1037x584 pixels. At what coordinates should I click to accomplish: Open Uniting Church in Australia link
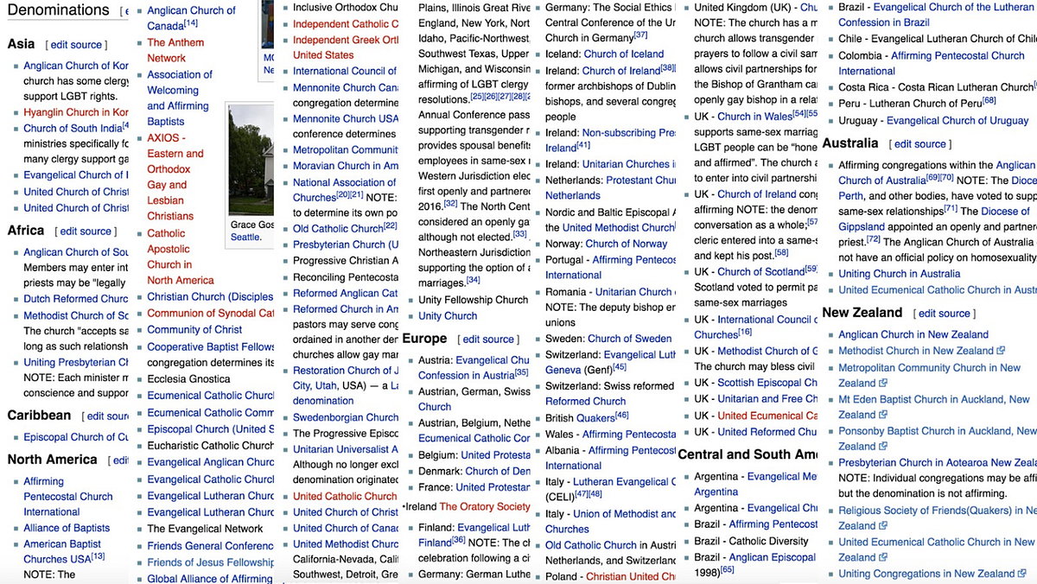[900, 274]
